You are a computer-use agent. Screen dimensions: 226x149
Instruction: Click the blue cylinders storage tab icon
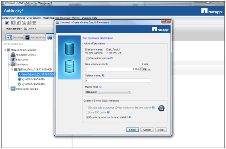pyautogui.click(x=49, y=38)
